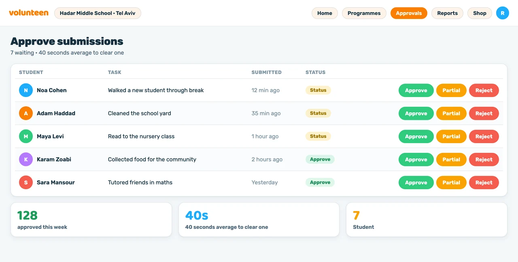518x262 pixels.
Task: Mark Noa Cohen's submission as Partial
Action: click(451, 90)
